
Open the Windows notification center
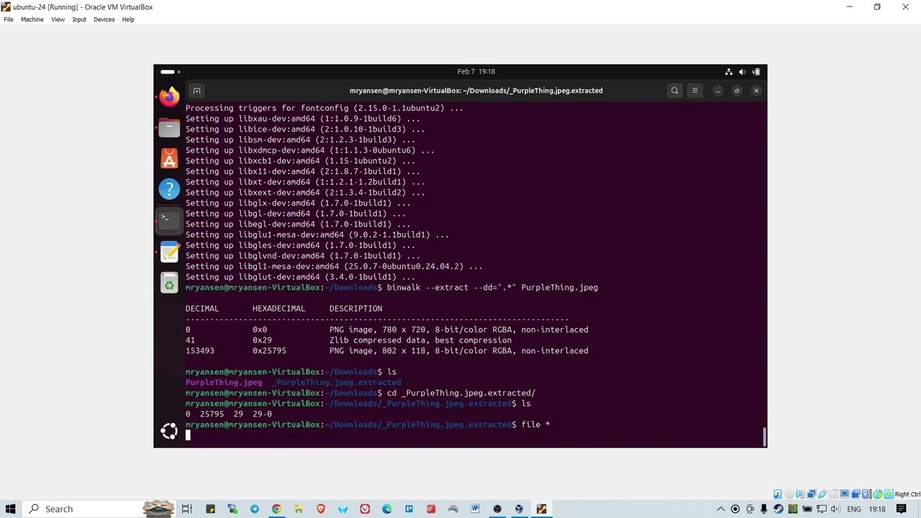pos(902,509)
